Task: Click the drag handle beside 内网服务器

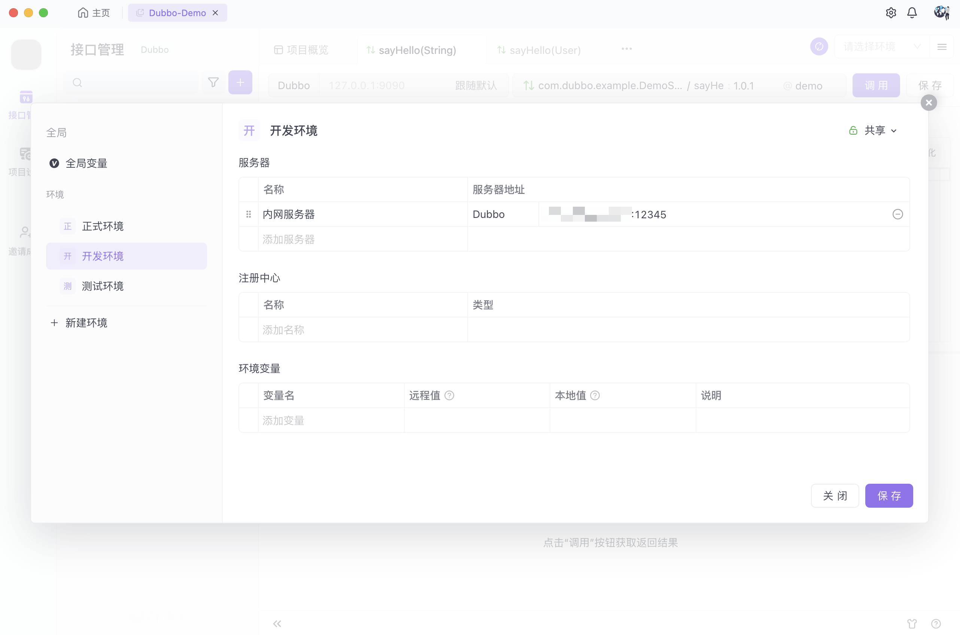Action: point(249,214)
